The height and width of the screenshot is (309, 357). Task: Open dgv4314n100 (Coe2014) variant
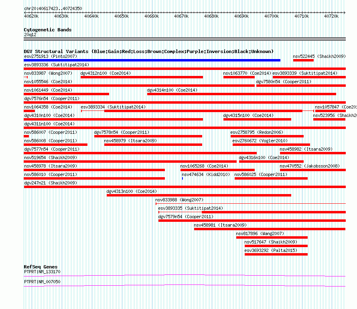[172, 90]
